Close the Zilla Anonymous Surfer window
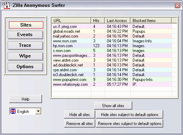 (x=177, y=6)
